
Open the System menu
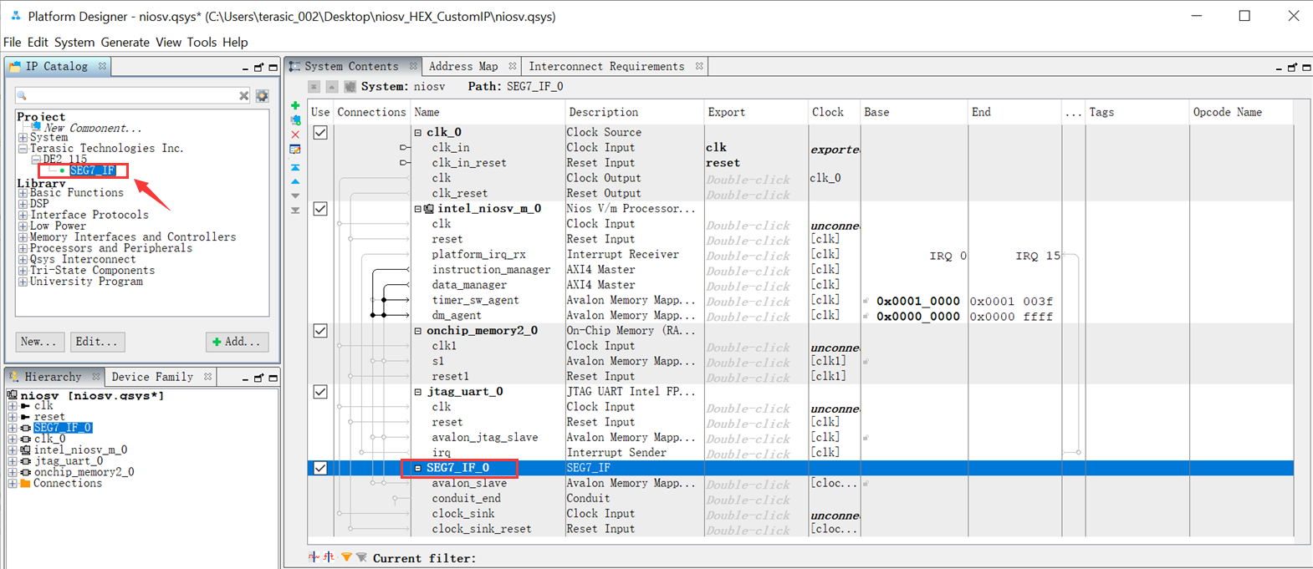click(x=74, y=42)
